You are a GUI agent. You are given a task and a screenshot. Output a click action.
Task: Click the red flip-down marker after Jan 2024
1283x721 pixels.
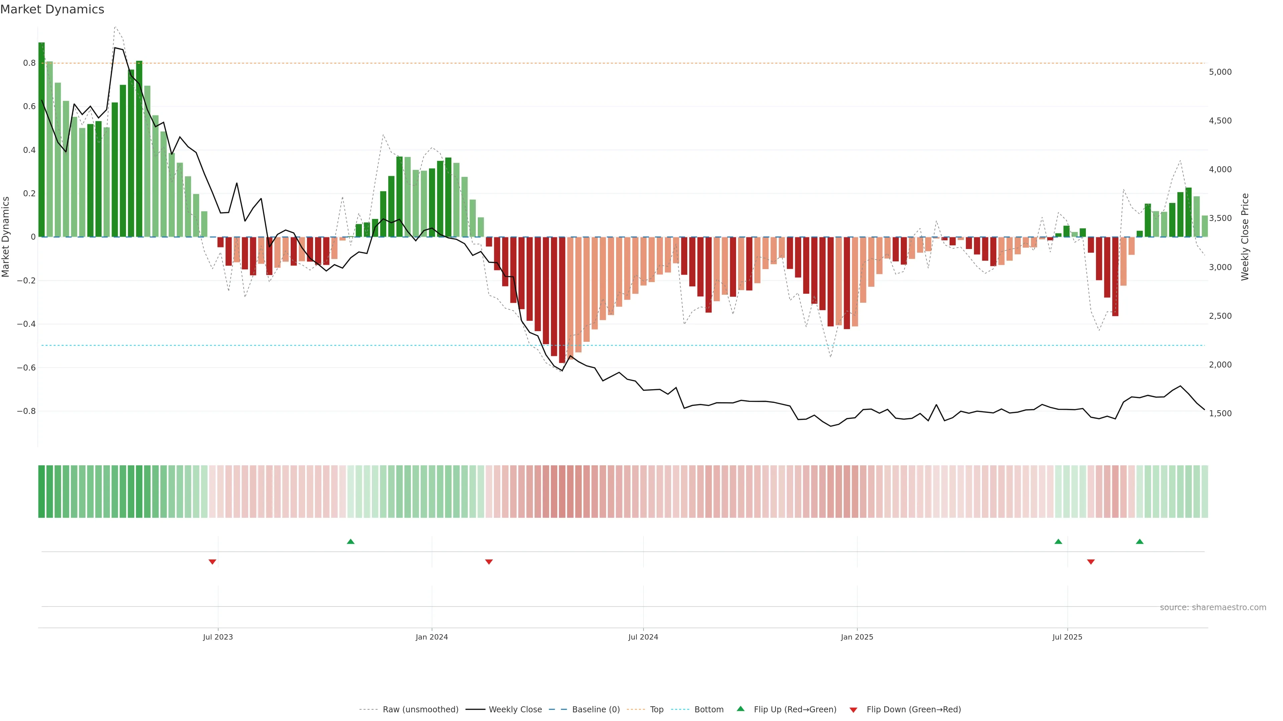(488, 562)
